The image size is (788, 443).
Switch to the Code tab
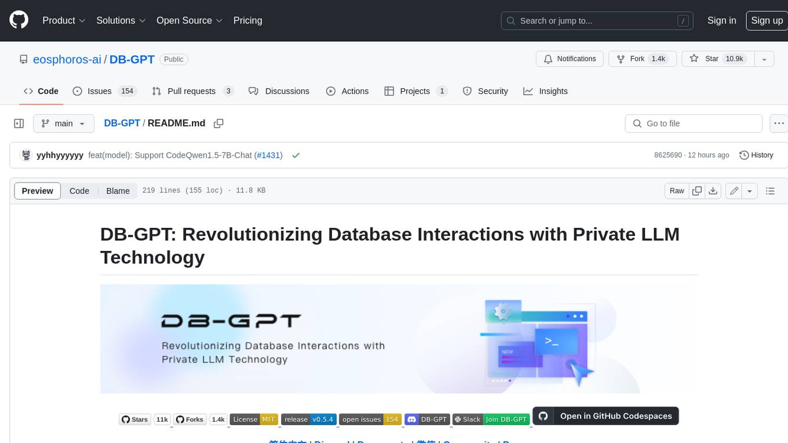[x=41, y=91]
